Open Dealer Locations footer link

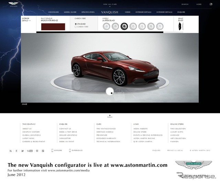68,135
